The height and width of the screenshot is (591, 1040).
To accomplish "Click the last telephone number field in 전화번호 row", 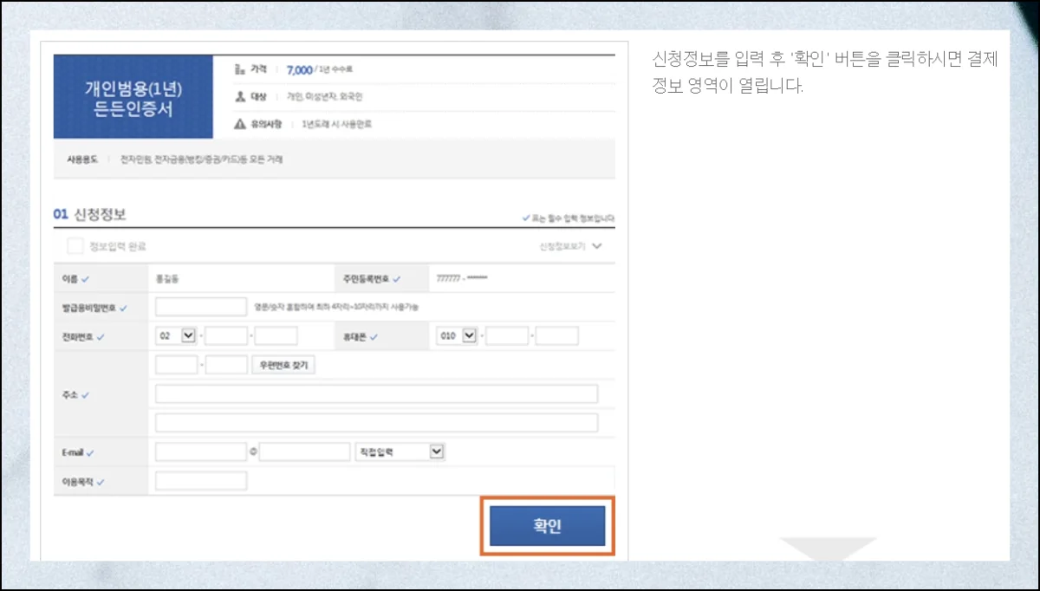I will pyautogui.click(x=276, y=335).
